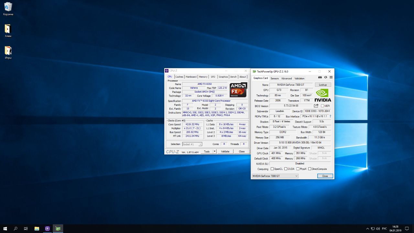Click the GPU-Z title bar icon

click(x=254, y=72)
